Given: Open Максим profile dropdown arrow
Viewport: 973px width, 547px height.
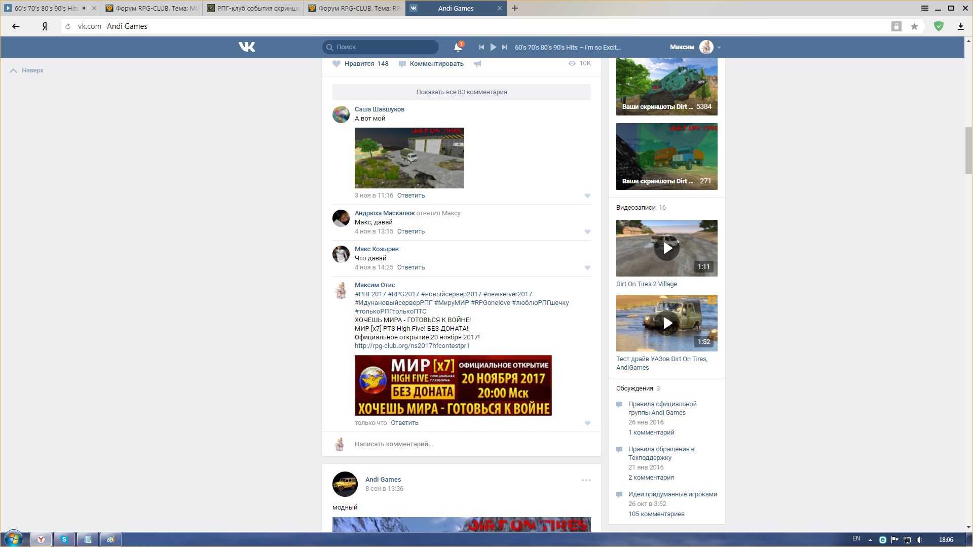Looking at the screenshot, I should [719, 48].
